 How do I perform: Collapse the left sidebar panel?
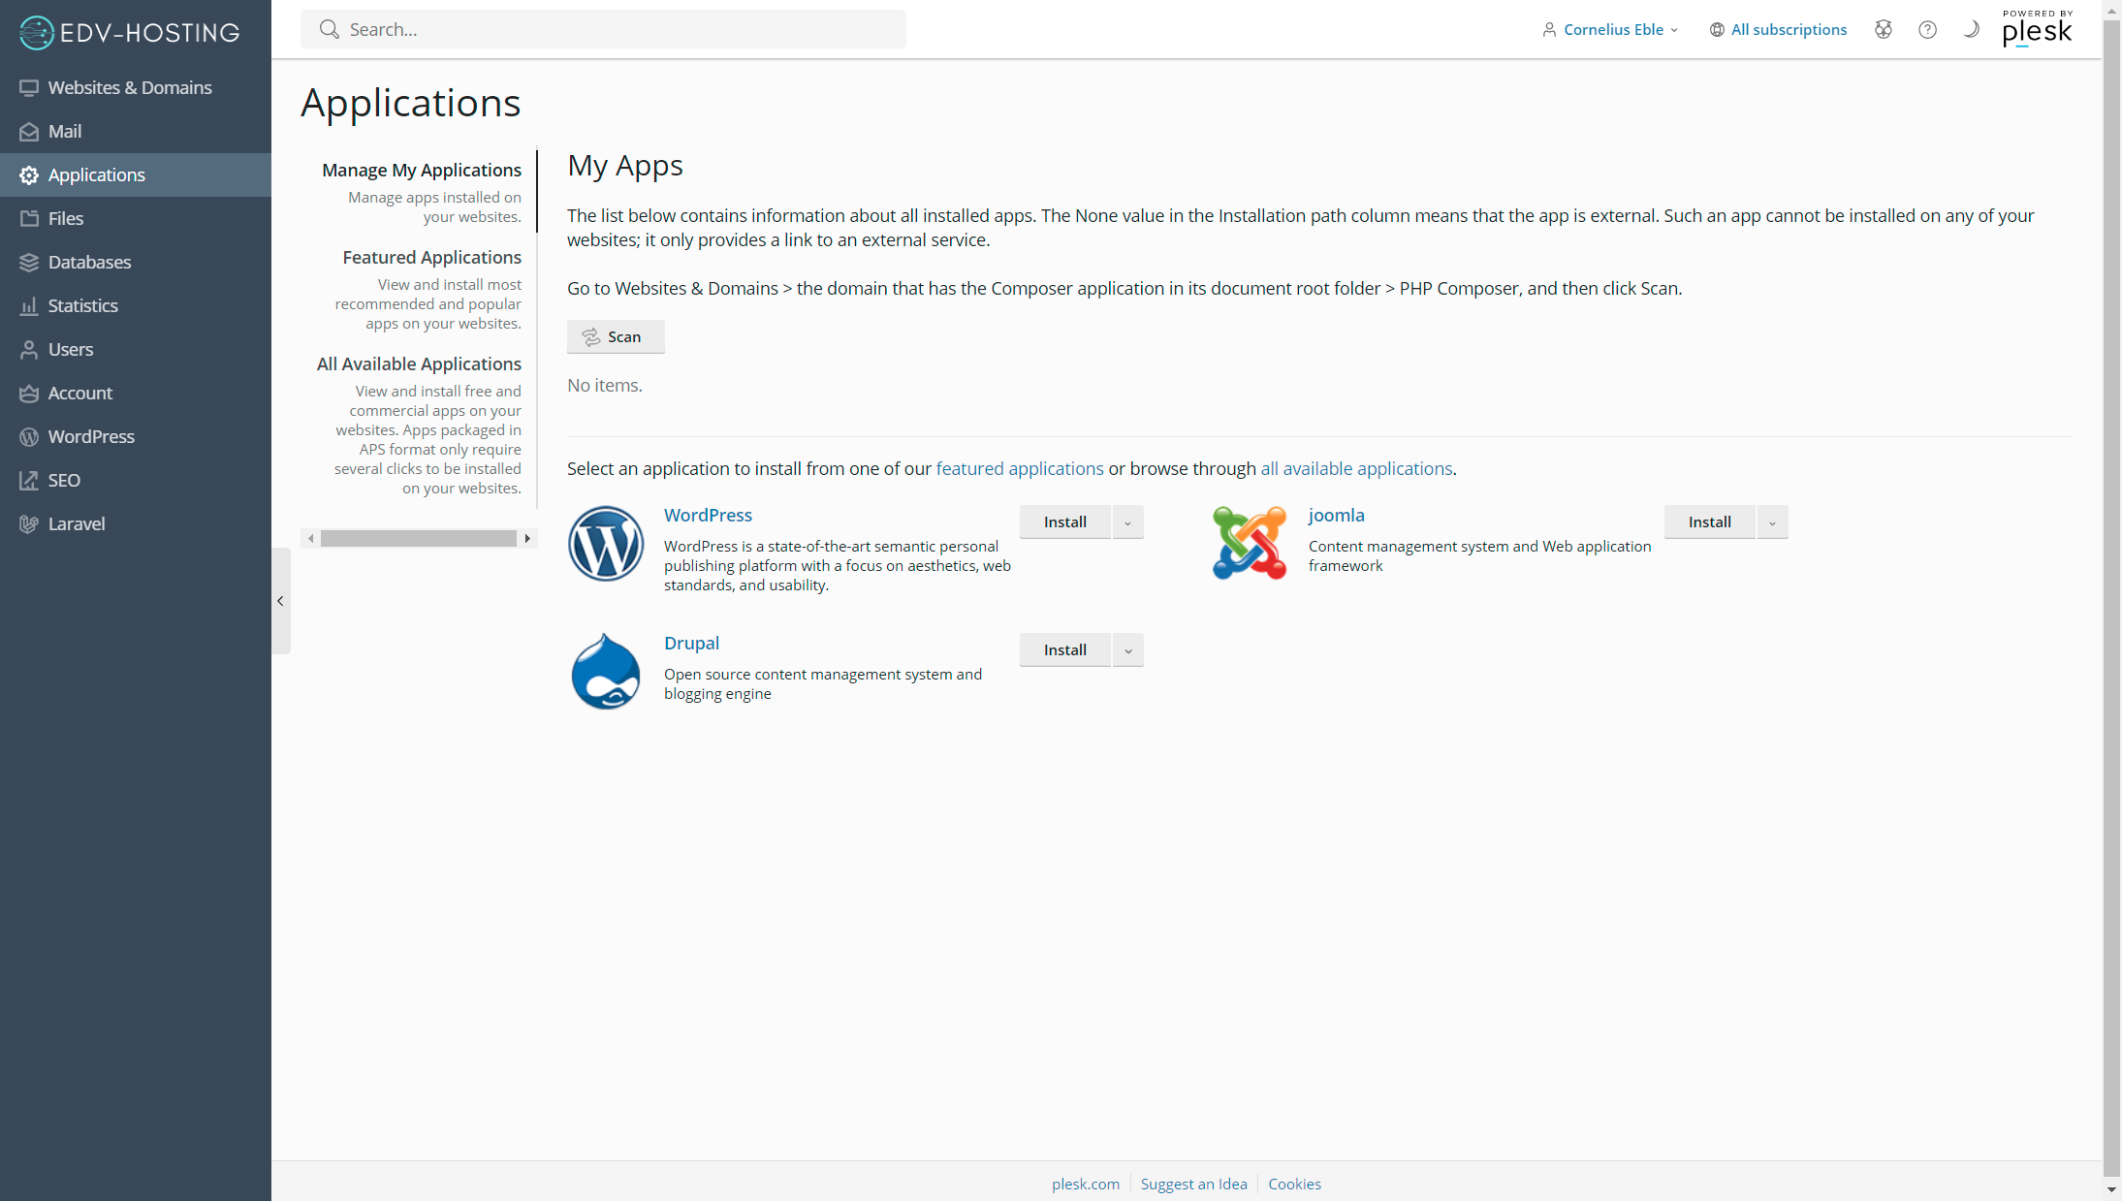pyautogui.click(x=280, y=601)
